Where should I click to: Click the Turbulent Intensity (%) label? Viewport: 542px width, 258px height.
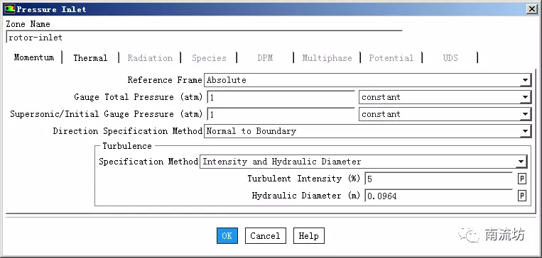304,179
